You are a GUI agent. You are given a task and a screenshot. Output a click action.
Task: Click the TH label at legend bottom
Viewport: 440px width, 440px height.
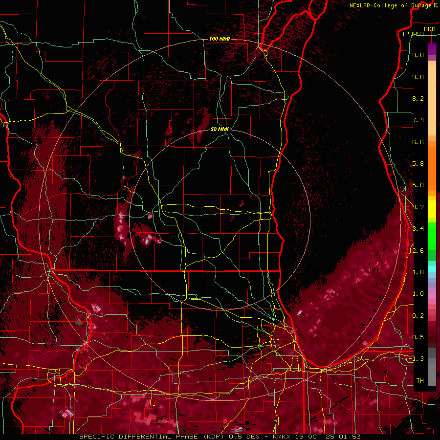pos(420,381)
